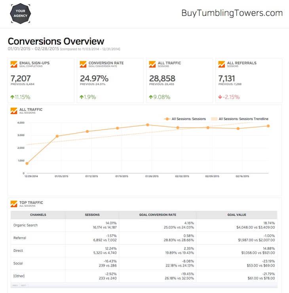Click the All Referrals analytics icon
The image size is (289, 293).
(x=222, y=64)
